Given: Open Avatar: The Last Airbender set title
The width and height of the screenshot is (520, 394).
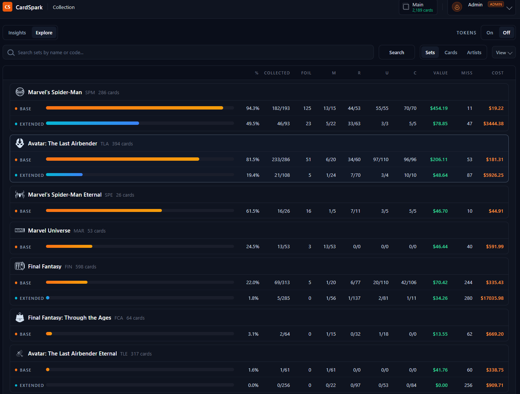Looking at the screenshot, I should pyautogui.click(x=62, y=144).
